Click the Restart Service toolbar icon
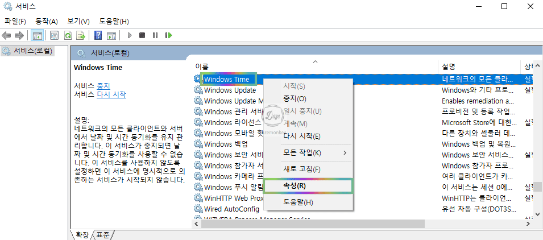This screenshot has width=543, height=240. pos(169,35)
